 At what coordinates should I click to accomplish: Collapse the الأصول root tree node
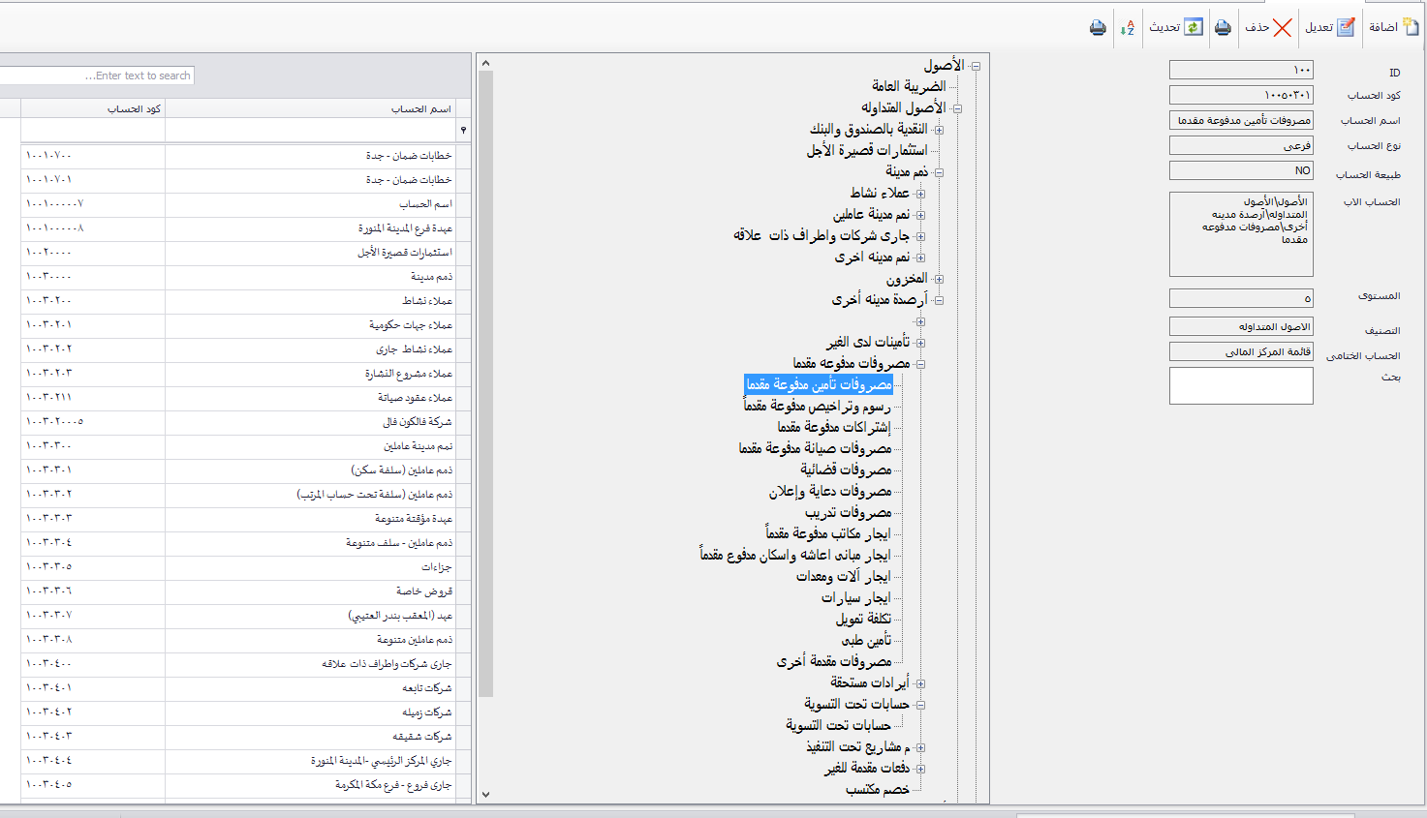tap(976, 66)
